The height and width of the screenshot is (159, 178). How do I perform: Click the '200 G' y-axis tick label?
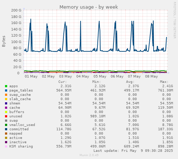point(16,10)
